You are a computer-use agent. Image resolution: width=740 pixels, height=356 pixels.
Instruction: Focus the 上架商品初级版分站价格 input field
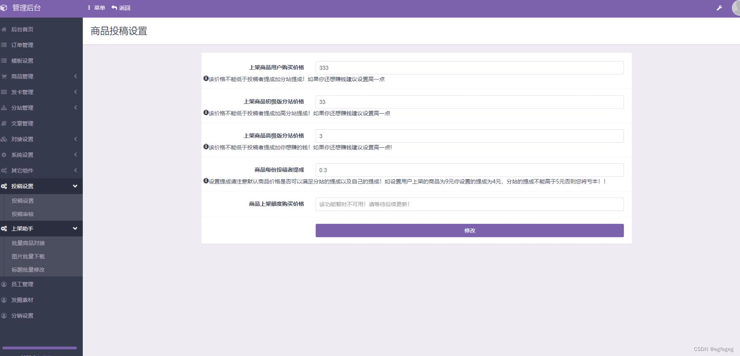pos(470,102)
